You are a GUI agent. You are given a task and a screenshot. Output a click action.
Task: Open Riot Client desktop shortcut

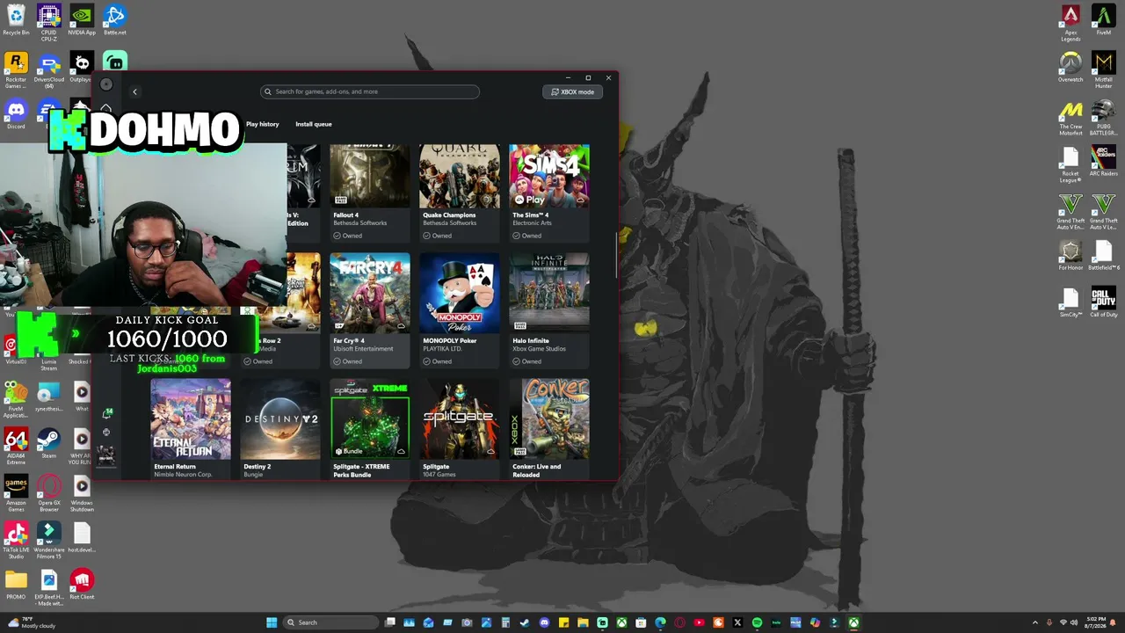(x=82, y=585)
